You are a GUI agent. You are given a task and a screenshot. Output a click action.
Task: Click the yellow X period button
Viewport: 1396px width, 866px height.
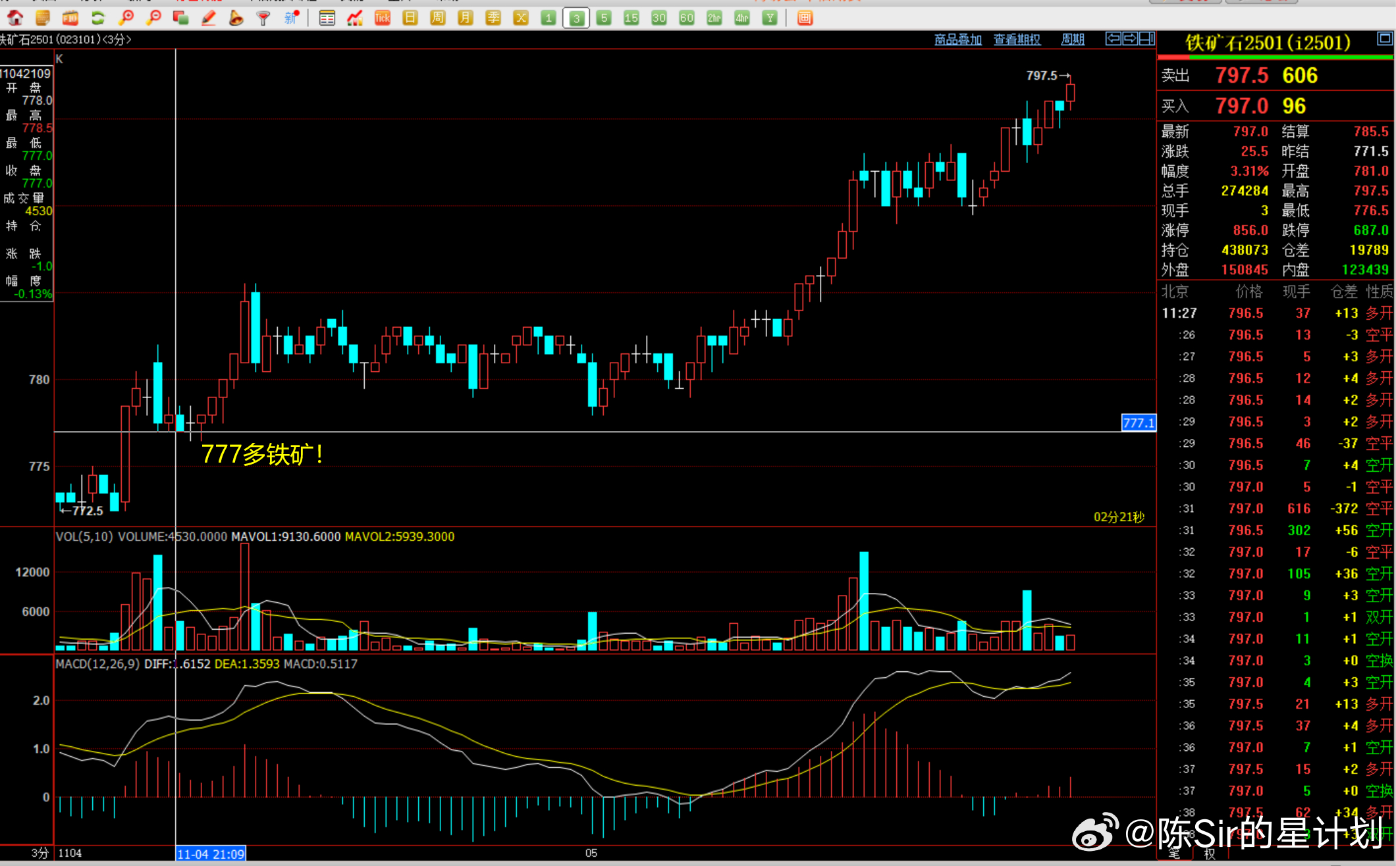520,18
